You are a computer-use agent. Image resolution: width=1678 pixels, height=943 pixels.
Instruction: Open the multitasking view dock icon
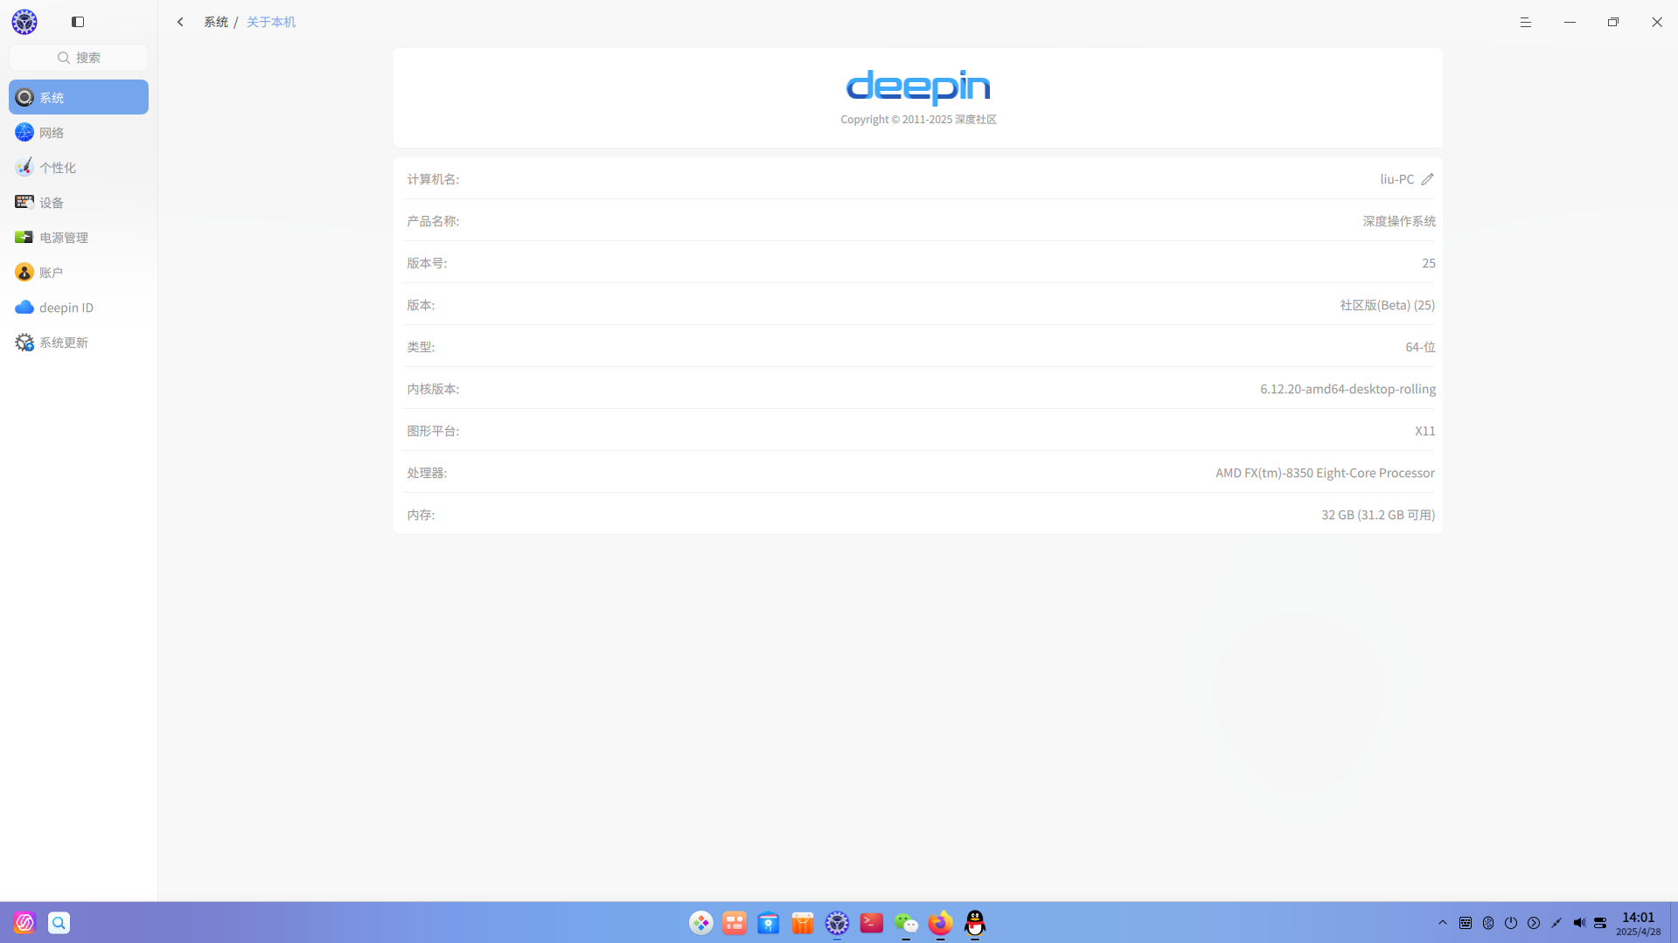(735, 923)
